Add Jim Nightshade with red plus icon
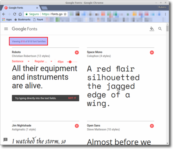Viewport: 173px width, 149px height. (x=77, y=126)
